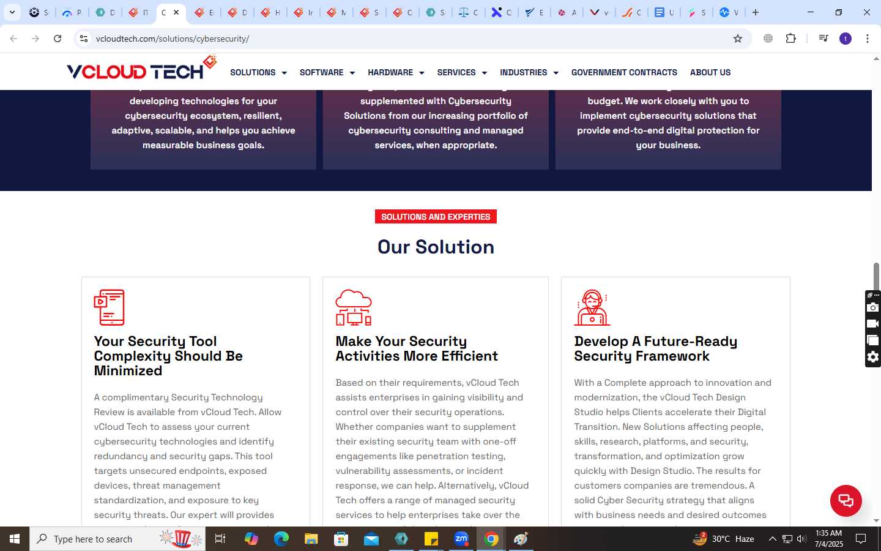The width and height of the screenshot is (881, 551).
Task: Click the camera screenshot icon on side panel
Action: click(x=873, y=307)
